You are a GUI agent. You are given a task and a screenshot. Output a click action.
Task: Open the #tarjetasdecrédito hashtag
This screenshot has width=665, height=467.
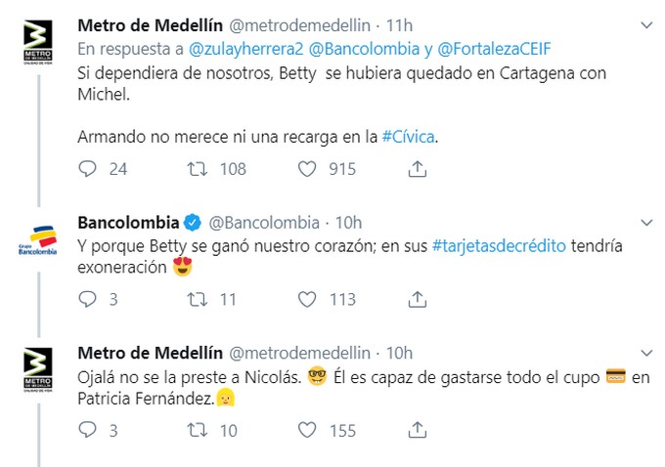pos(498,246)
